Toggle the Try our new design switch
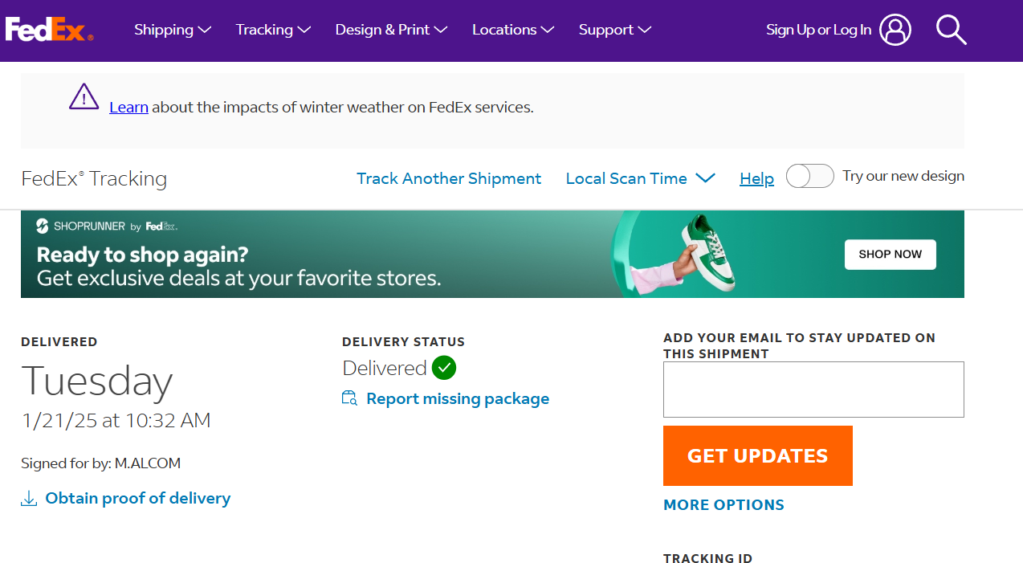This screenshot has width=1023, height=563. click(809, 176)
